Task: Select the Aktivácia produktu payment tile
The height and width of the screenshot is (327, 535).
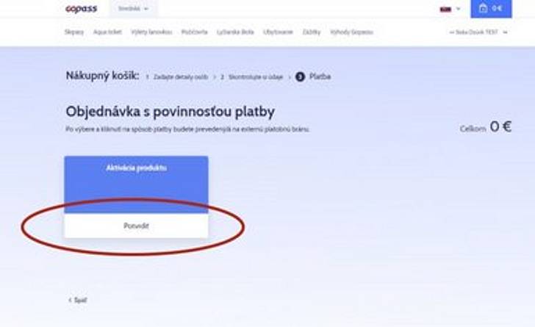Action: [136, 184]
